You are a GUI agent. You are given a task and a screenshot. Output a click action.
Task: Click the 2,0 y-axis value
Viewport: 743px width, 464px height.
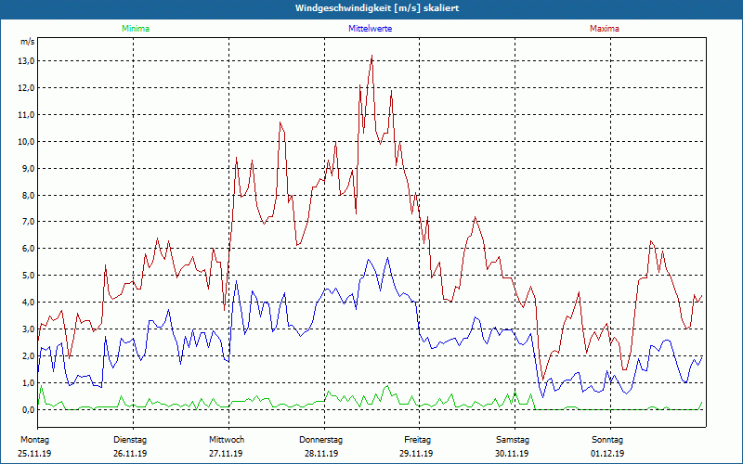tap(28, 356)
